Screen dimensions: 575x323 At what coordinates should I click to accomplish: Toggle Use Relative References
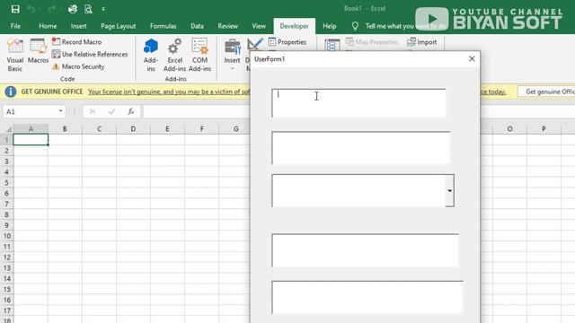[x=90, y=54]
